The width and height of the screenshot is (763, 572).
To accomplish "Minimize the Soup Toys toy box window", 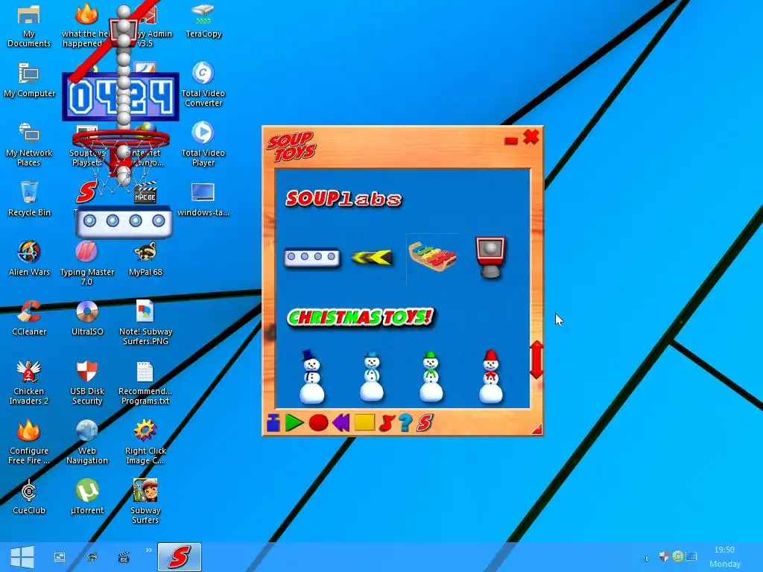I will [x=511, y=141].
